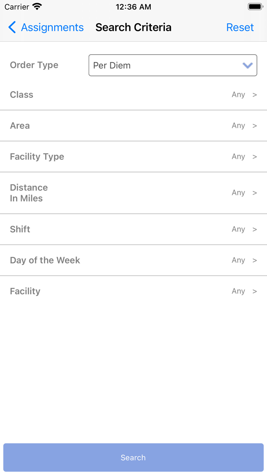Tap the Day of the Week arrow

click(x=255, y=260)
